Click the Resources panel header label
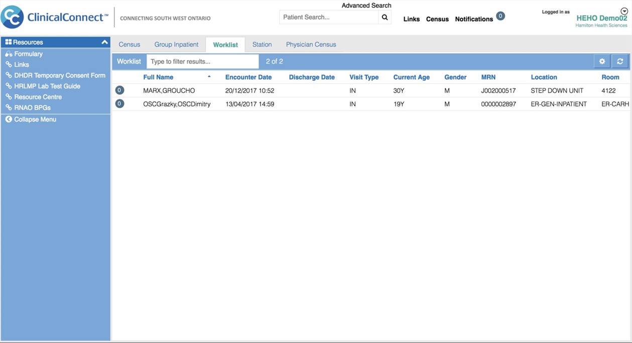 tap(28, 42)
